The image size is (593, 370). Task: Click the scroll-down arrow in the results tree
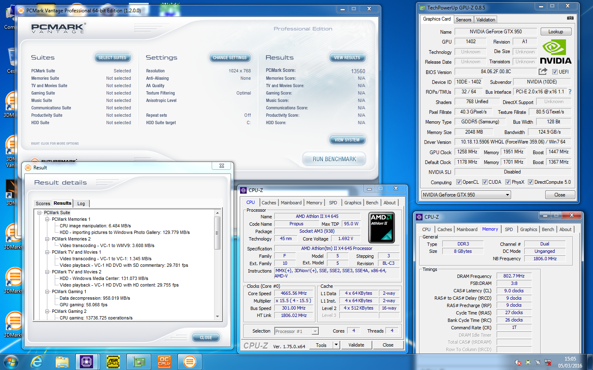click(217, 317)
